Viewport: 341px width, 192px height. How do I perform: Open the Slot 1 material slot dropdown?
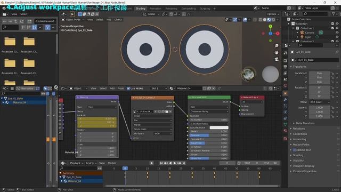point(159,89)
